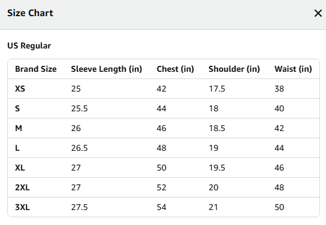Close the Size Chart dialog
Screen dimensions: 326x225
pos(318,13)
